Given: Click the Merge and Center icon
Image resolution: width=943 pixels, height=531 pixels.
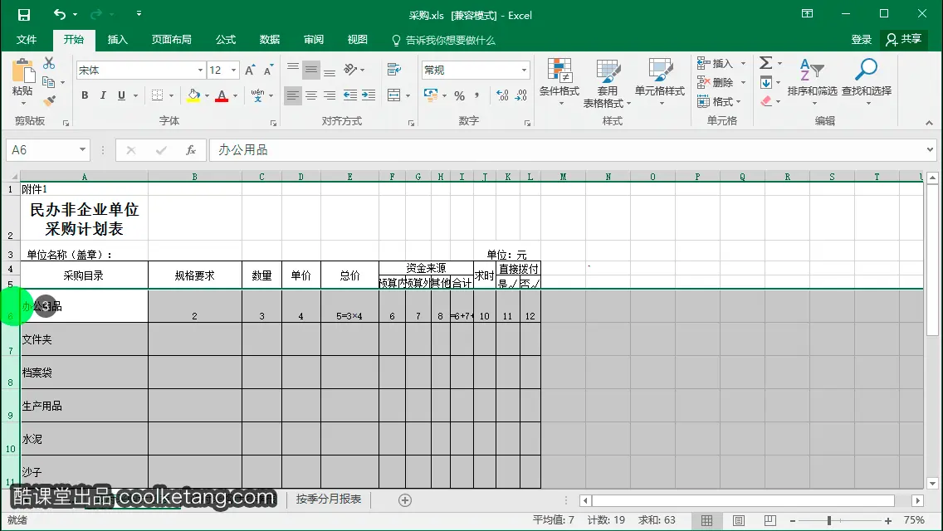Looking at the screenshot, I should (394, 95).
